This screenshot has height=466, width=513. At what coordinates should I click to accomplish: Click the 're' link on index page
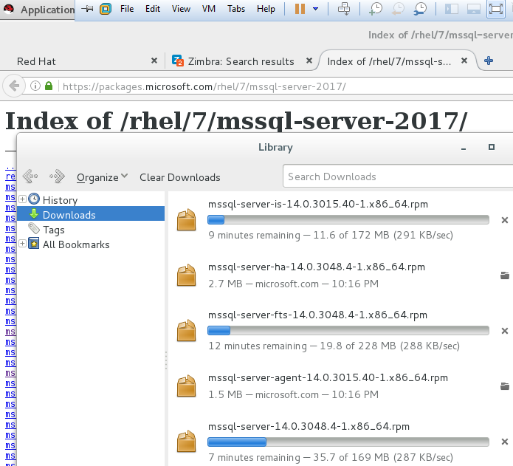(x=10, y=177)
